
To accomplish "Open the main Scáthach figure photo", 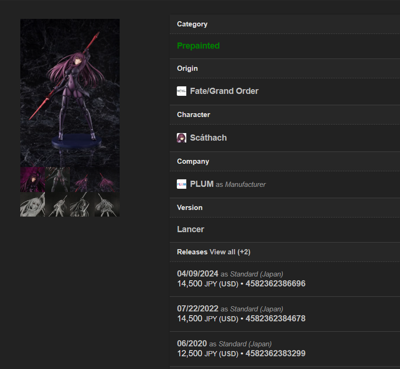I will click(x=70, y=92).
